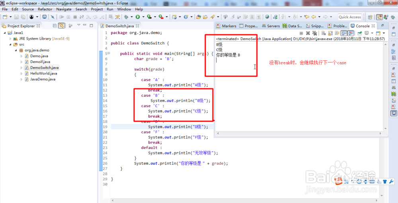Open the Coverage dropdown arrow
The image size is (398, 203).
click(x=154, y=17)
